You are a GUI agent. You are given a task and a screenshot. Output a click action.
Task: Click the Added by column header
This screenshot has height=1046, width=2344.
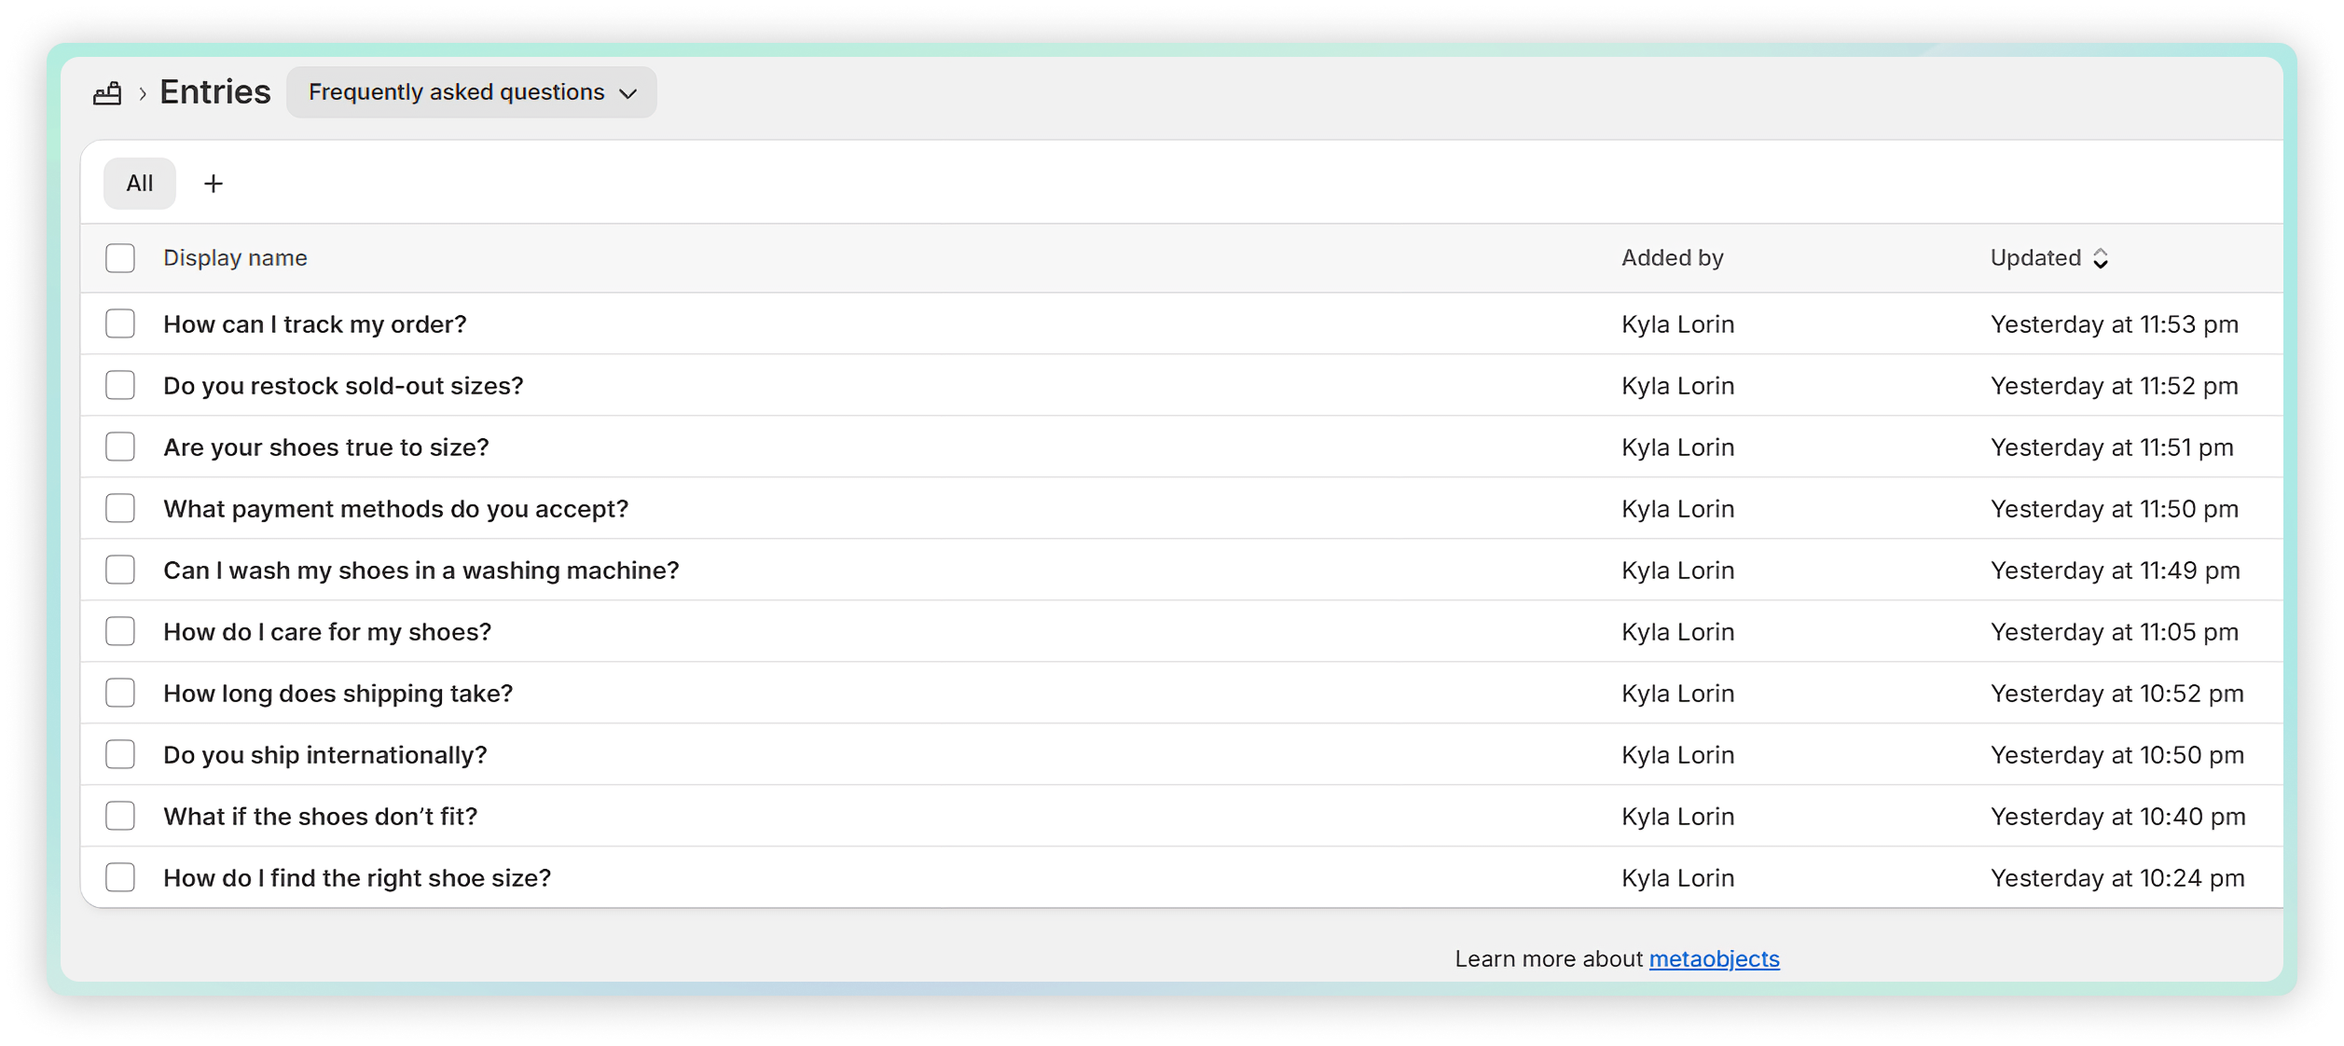1672,258
